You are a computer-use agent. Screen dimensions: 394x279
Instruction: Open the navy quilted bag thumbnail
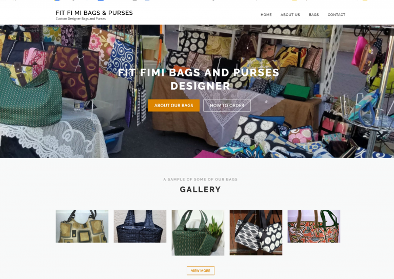(x=140, y=226)
